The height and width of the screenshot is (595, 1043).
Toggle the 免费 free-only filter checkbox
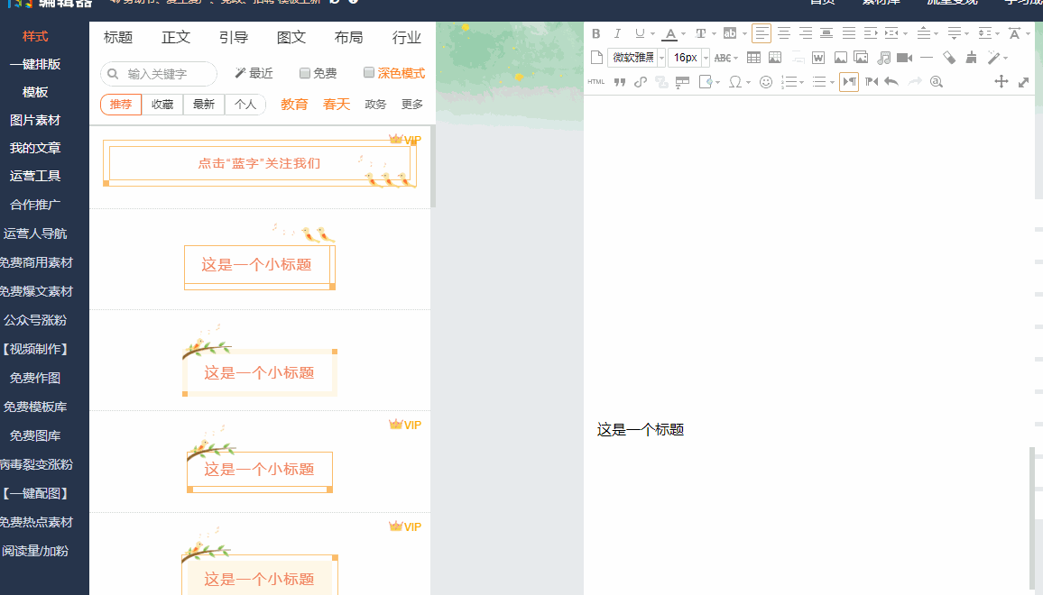click(305, 73)
